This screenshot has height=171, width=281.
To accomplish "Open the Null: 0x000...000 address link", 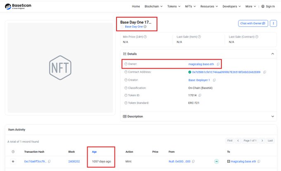I will [x=179, y=161].
